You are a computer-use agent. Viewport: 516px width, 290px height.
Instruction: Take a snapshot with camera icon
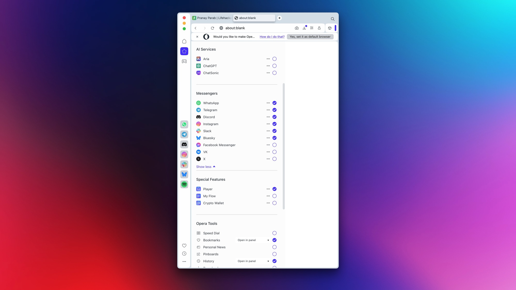click(297, 28)
